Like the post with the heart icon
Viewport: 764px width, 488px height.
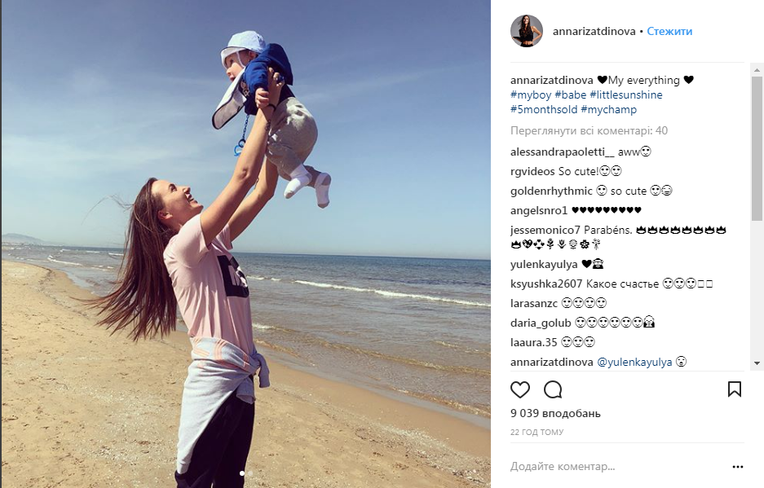click(520, 389)
